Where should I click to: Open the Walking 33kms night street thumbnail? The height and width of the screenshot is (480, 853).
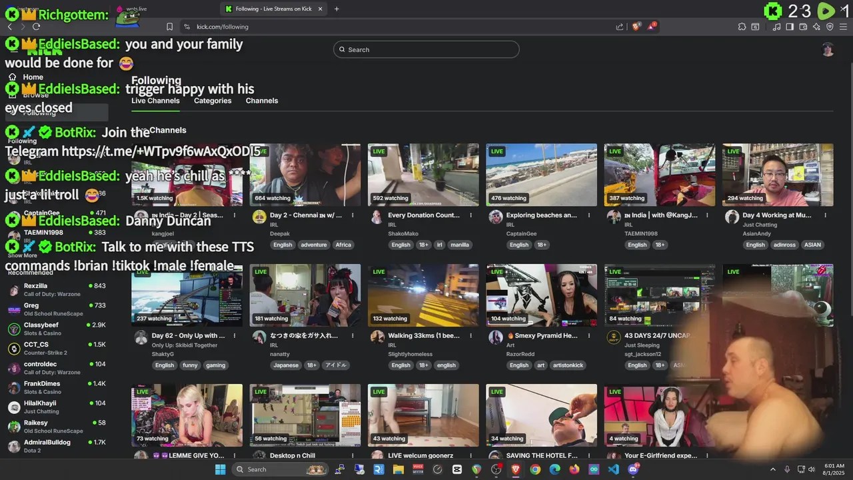coord(423,295)
